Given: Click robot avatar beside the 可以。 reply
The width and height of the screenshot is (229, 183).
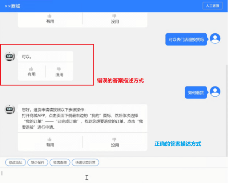Looking at the screenshot, I should coord(10,56).
